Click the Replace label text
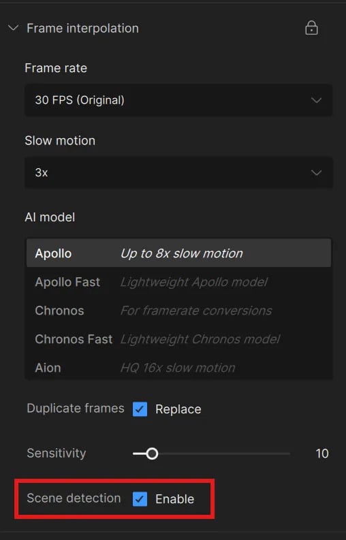This screenshot has height=540, width=346. coord(178,409)
